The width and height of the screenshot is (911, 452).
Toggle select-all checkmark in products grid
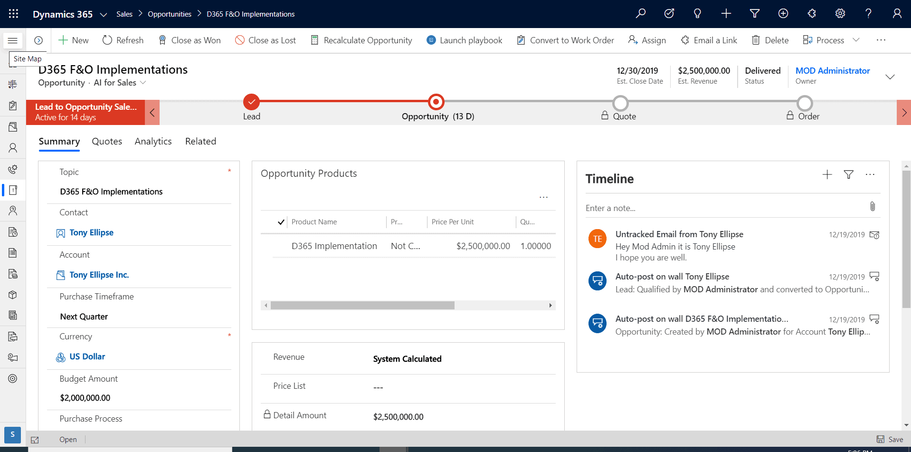coord(281,222)
